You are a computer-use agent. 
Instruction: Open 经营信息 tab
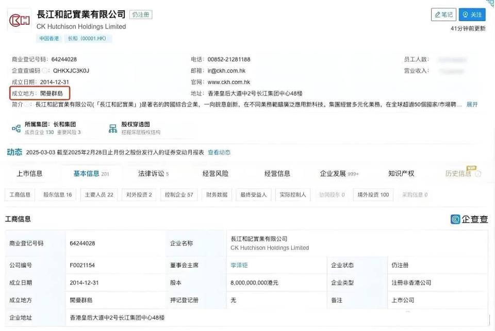[277, 174]
